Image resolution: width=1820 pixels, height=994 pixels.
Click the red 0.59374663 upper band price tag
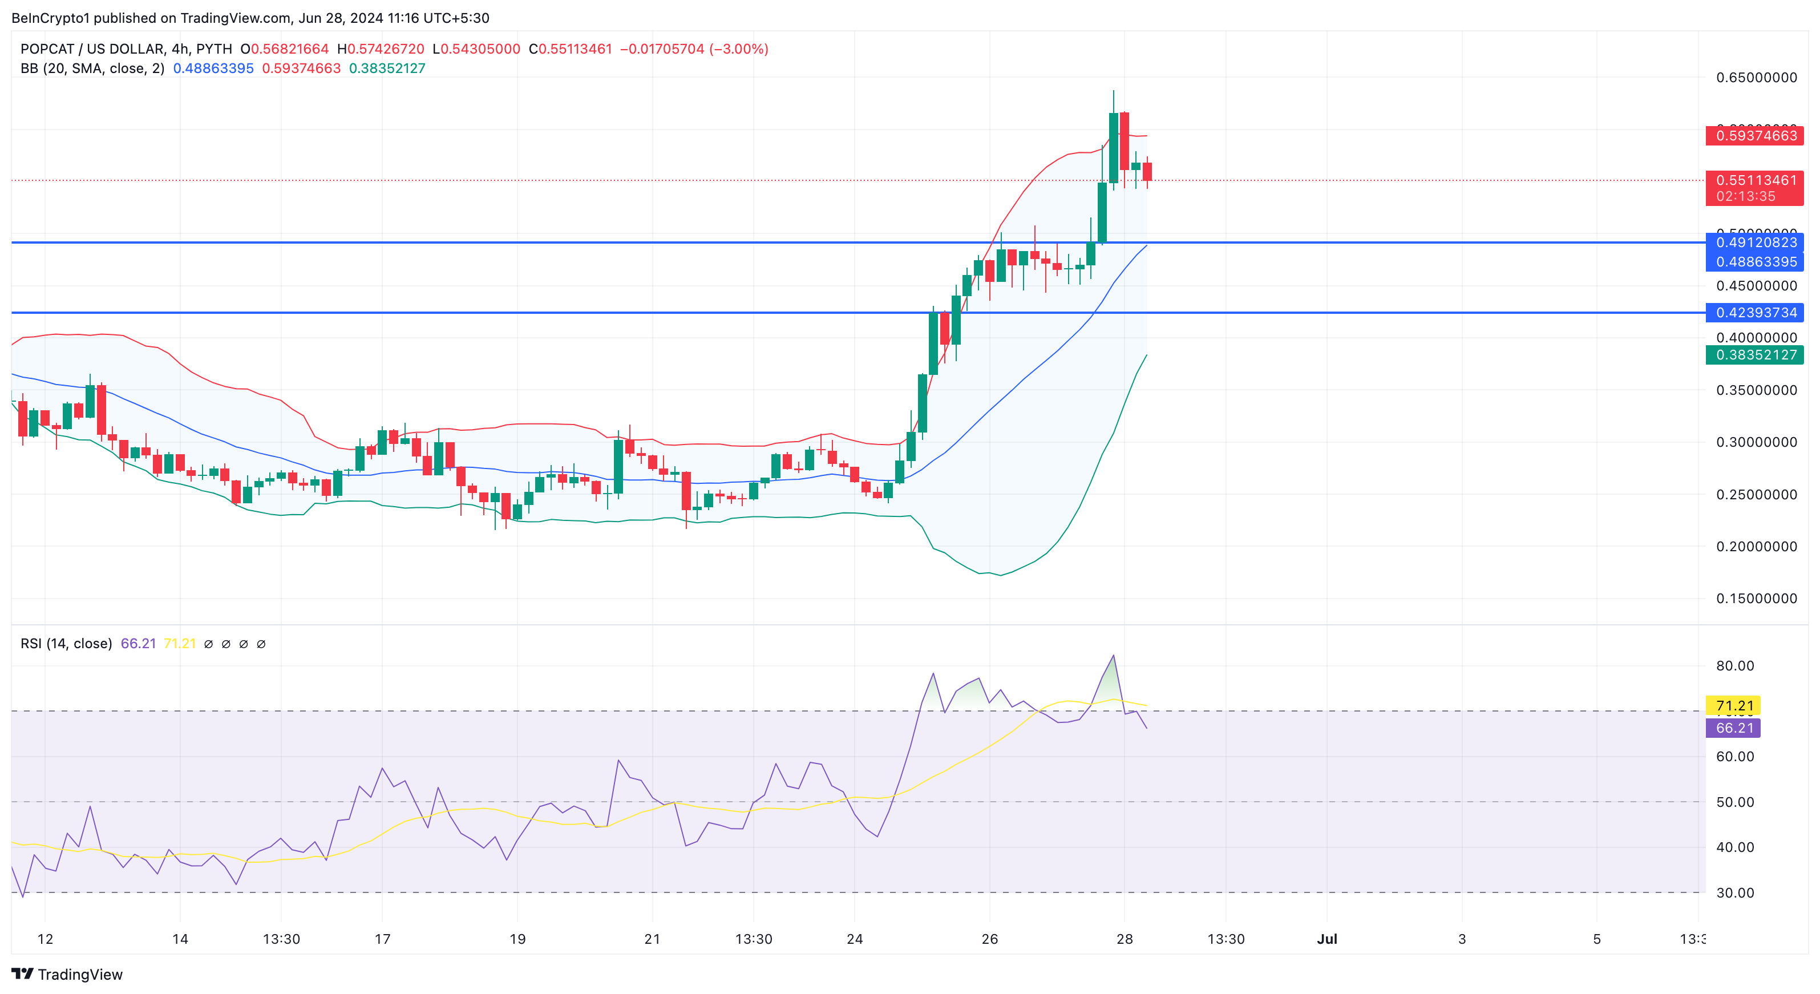1755,136
